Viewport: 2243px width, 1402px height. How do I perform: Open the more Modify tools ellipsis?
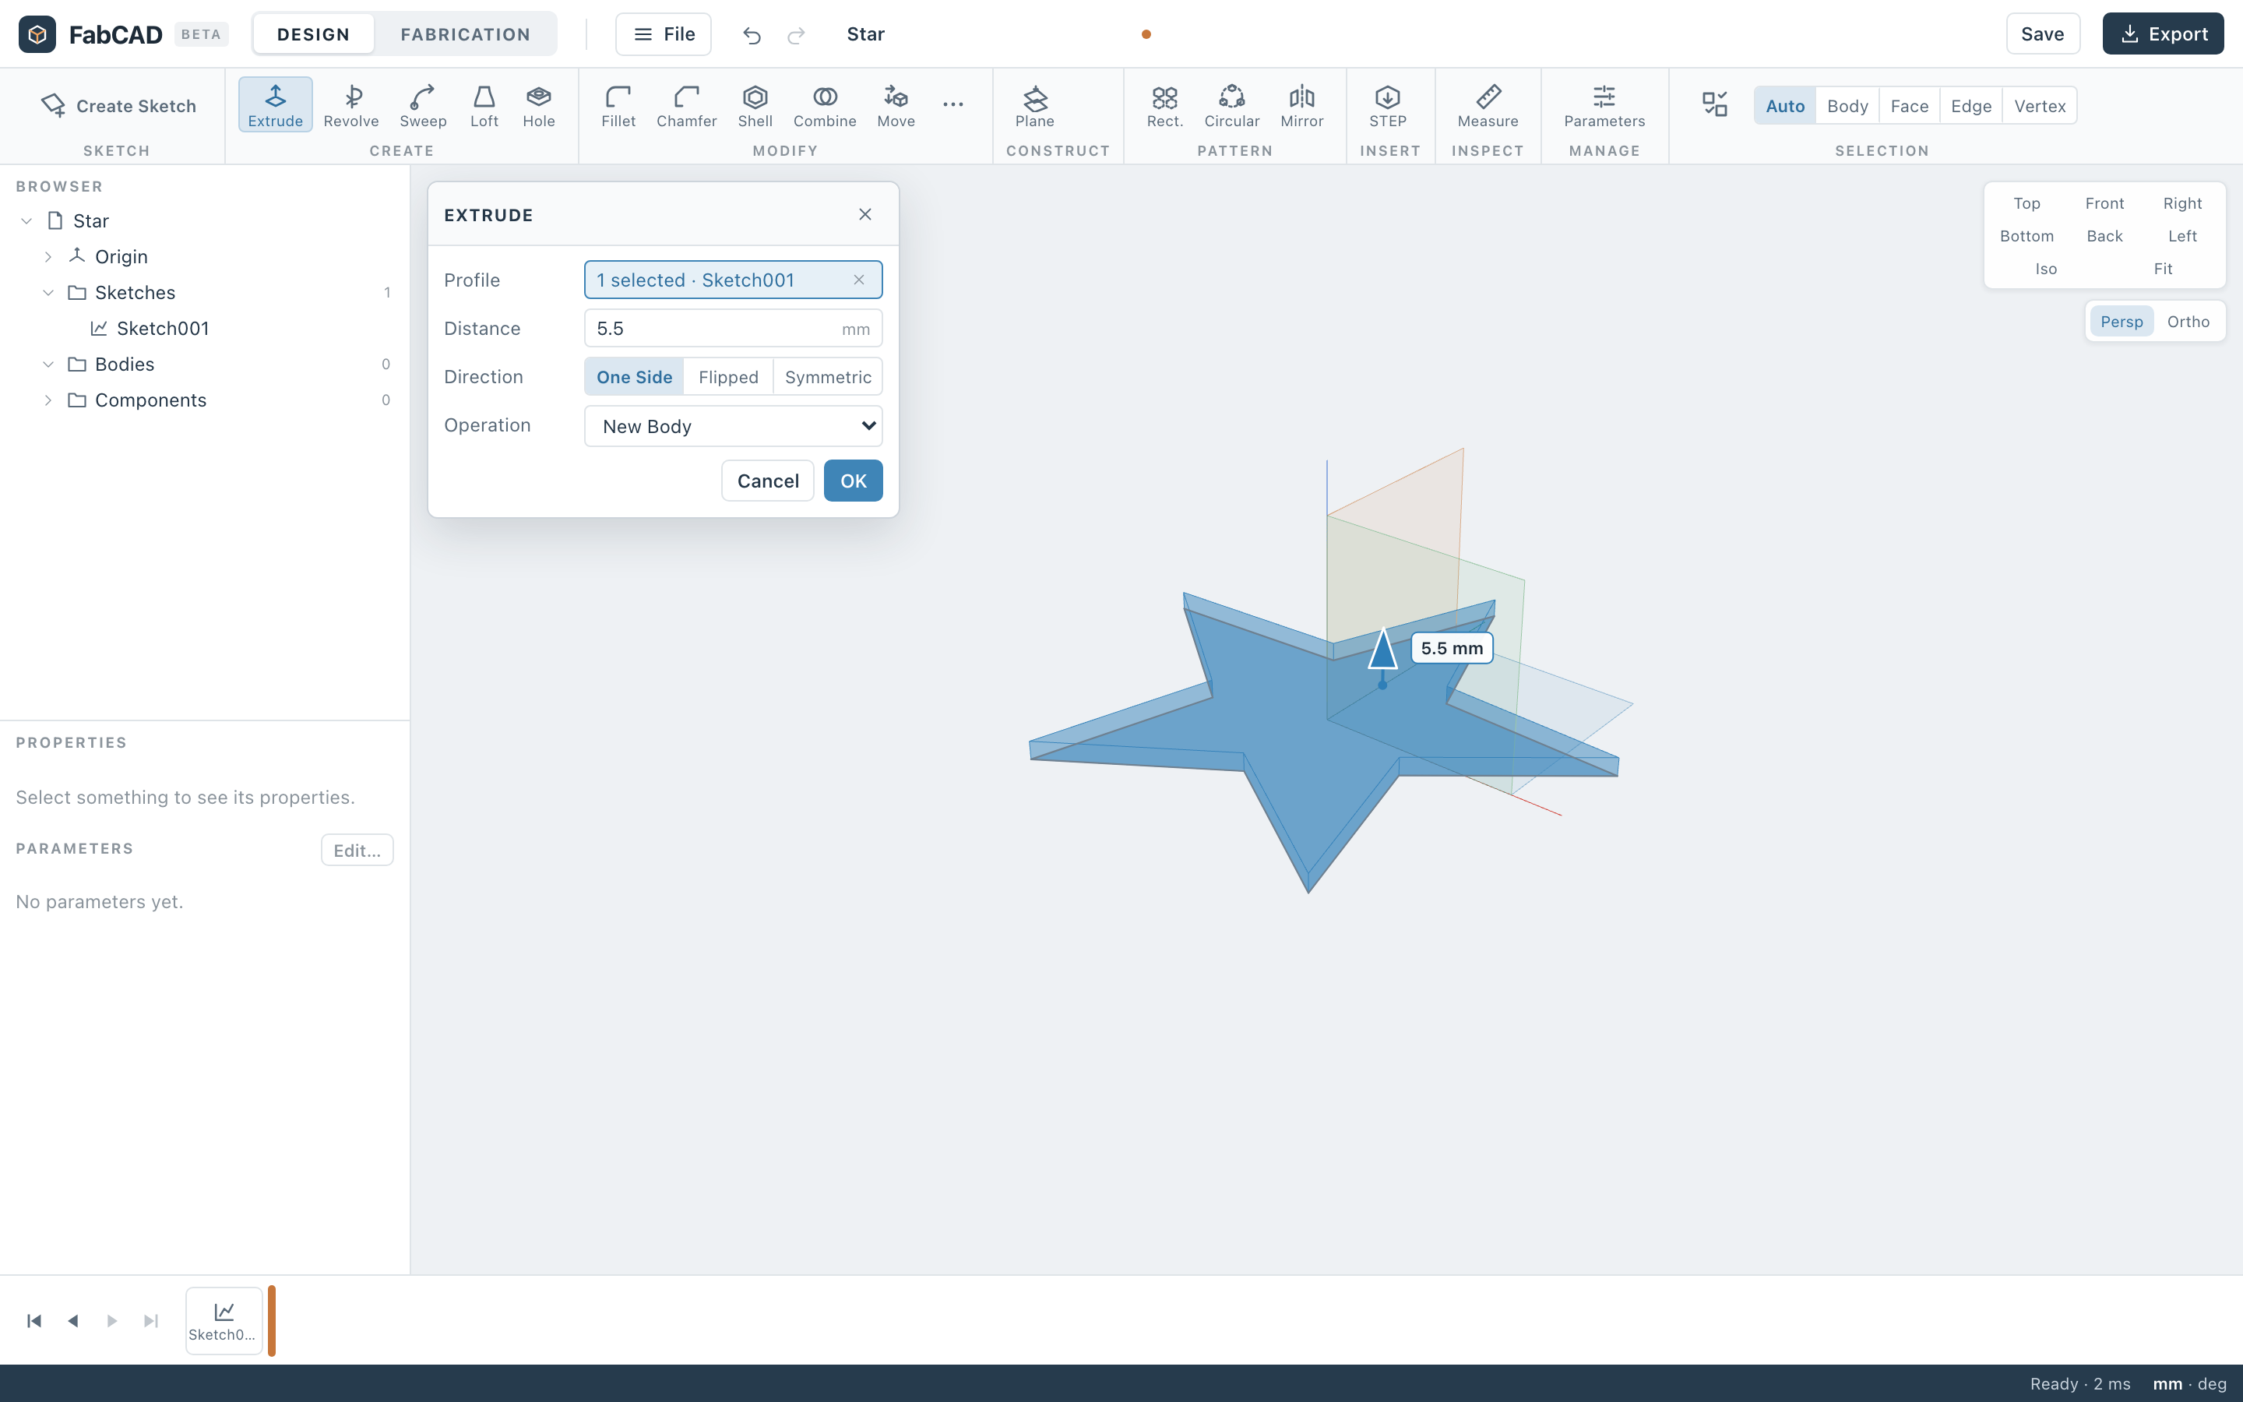[x=952, y=105]
